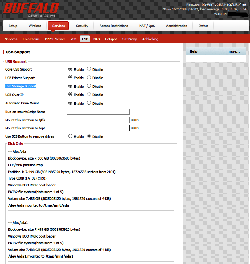This screenshot has width=250, height=264.
Task: Disable Core USB Support
Action: coord(89,69)
